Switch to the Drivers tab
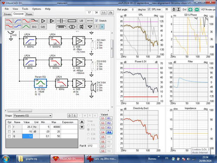The width and height of the screenshot is (217, 163). [7, 14]
